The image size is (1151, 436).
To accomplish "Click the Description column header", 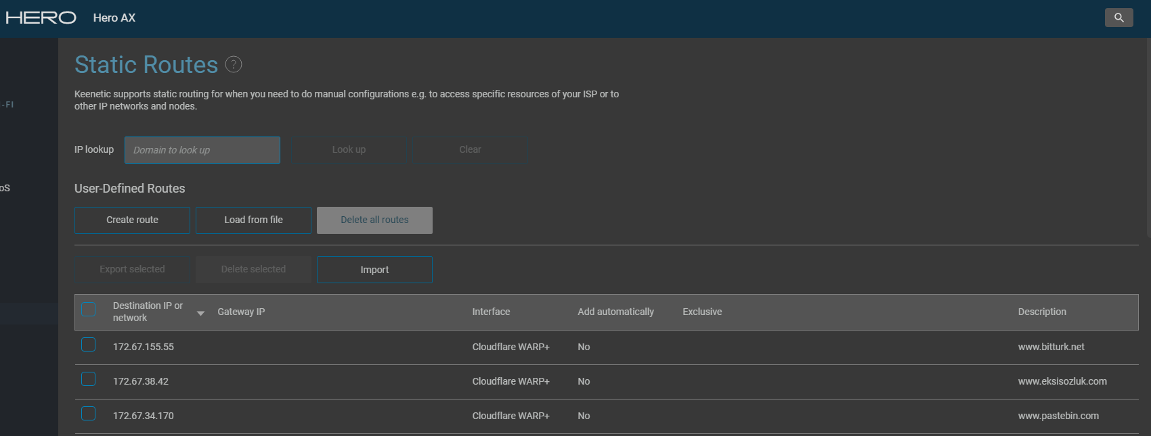I will [x=1042, y=312].
